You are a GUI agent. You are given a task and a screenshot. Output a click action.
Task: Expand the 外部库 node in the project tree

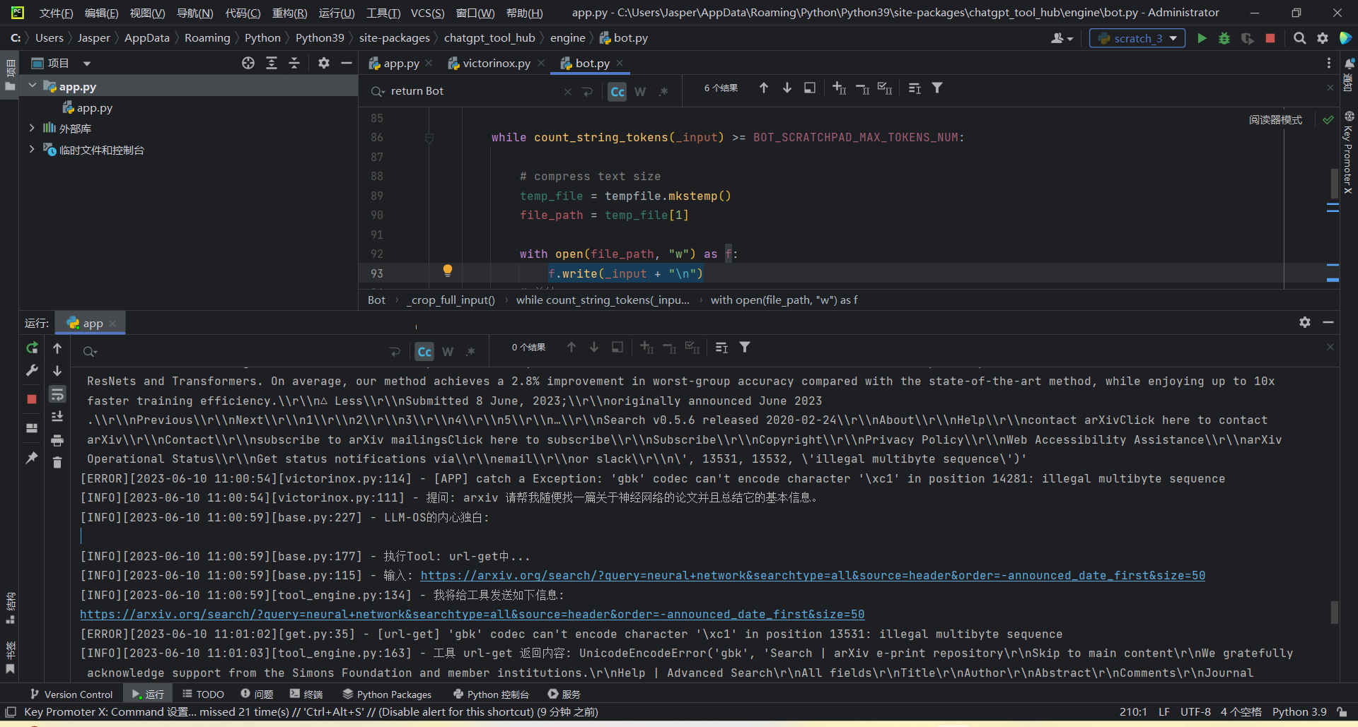[32, 128]
